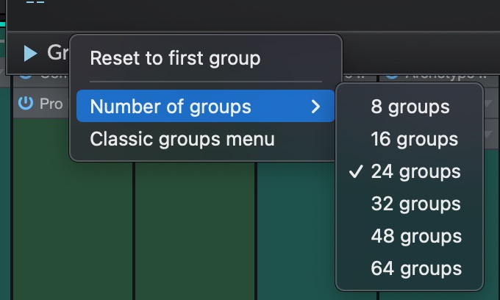Screen dimensions: 500x300
Task: Select 64 groups from the list
Action: (x=415, y=268)
